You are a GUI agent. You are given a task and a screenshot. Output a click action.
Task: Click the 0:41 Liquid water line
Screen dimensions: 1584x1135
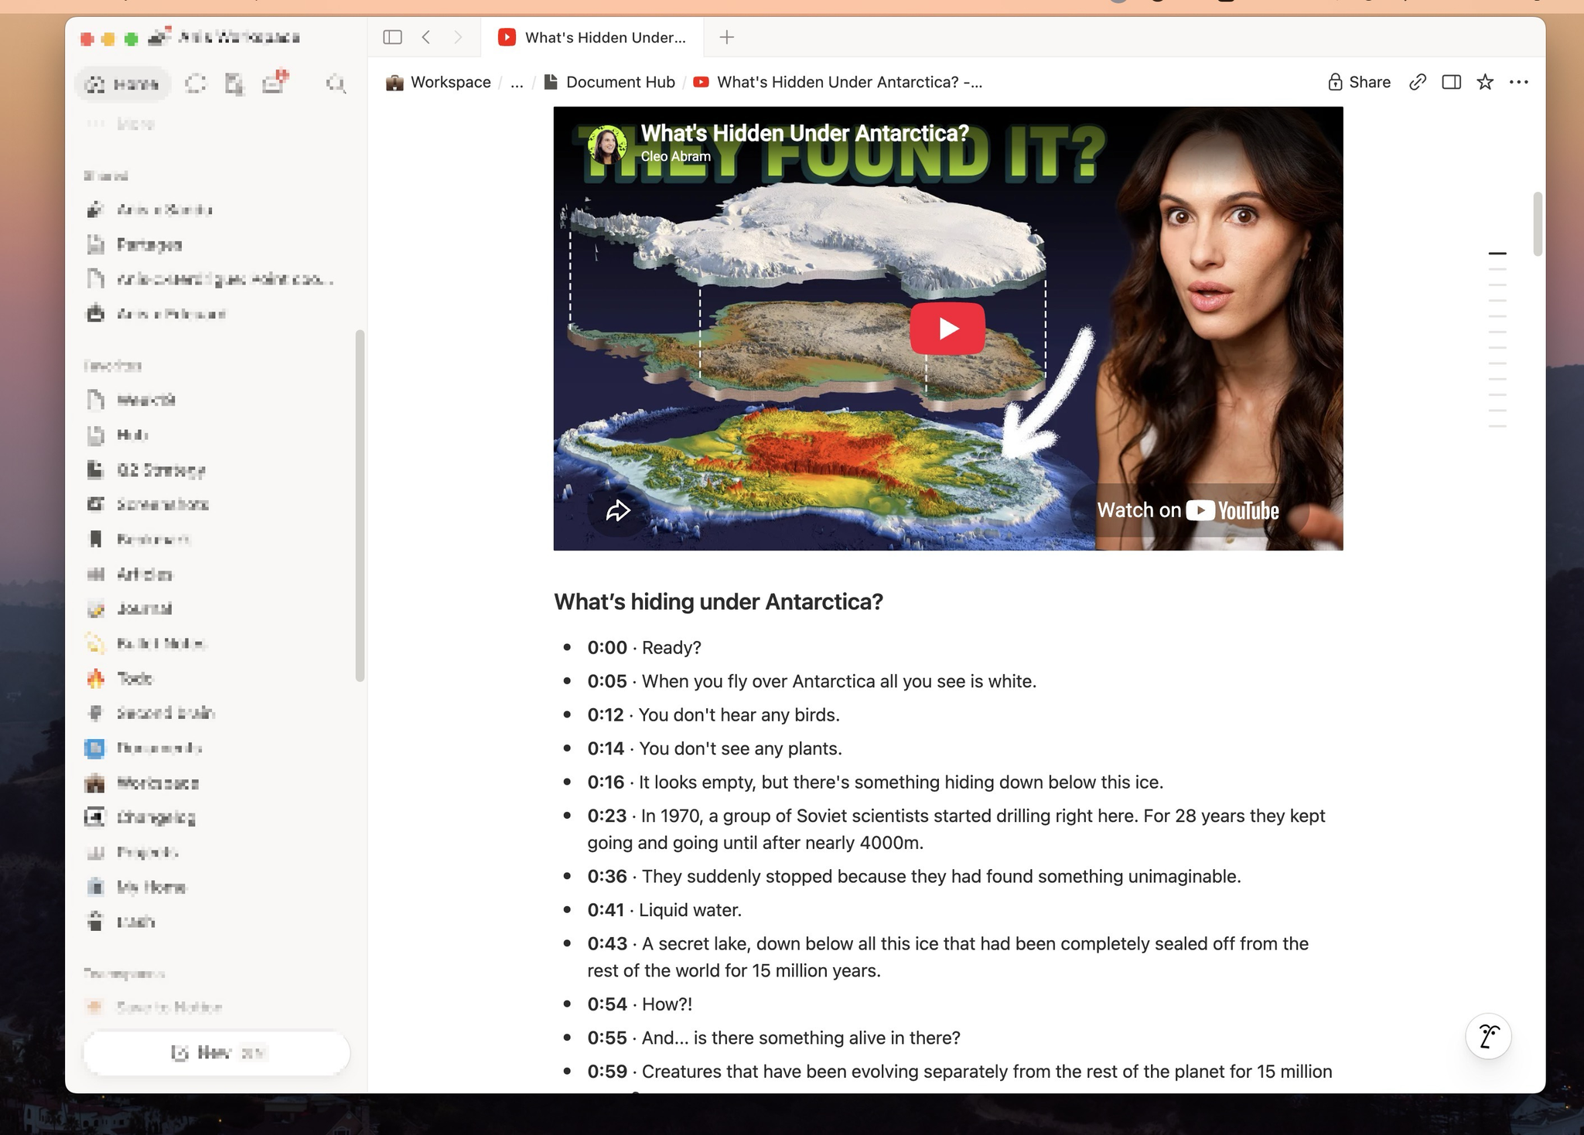point(664,910)
